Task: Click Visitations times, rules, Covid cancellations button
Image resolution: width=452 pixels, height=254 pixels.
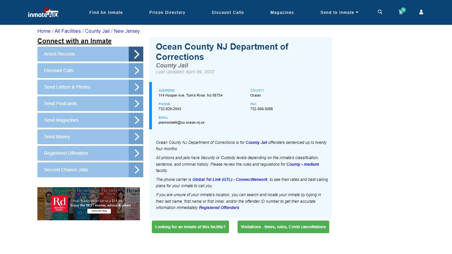Action: pos(283,227)
